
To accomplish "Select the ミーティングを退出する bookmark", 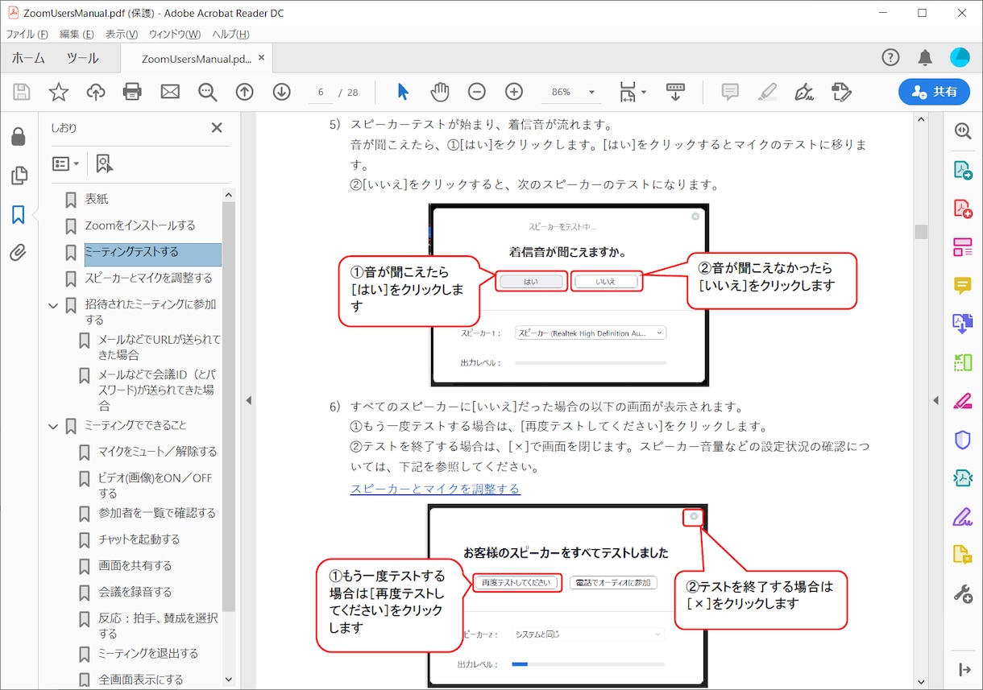I will [x=148, y=654].
